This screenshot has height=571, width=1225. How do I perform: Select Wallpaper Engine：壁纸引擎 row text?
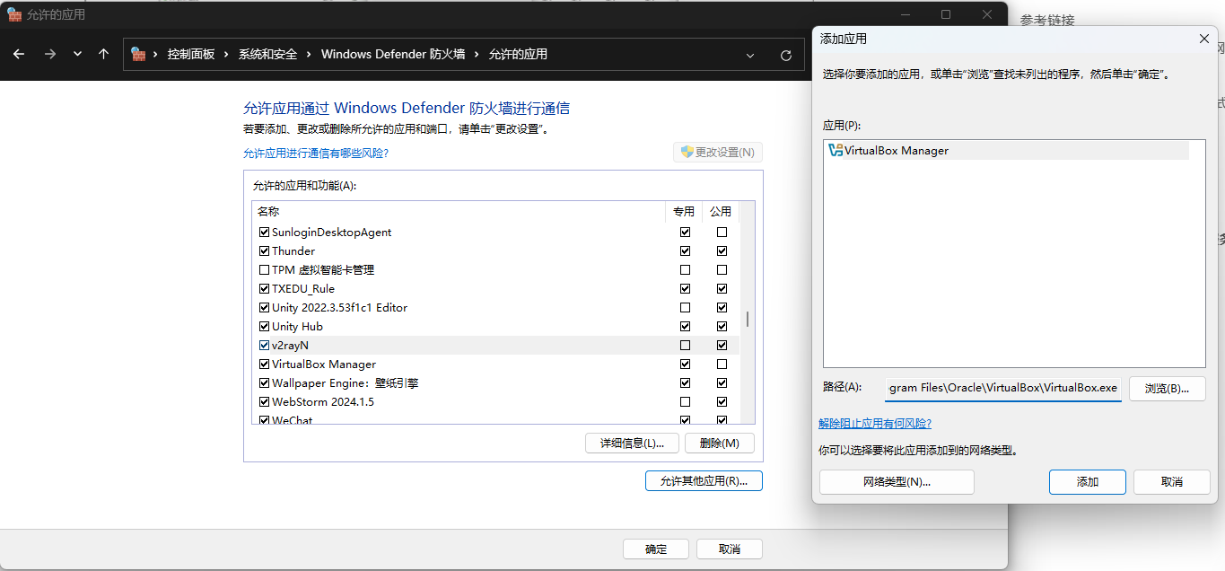[346, 382]
